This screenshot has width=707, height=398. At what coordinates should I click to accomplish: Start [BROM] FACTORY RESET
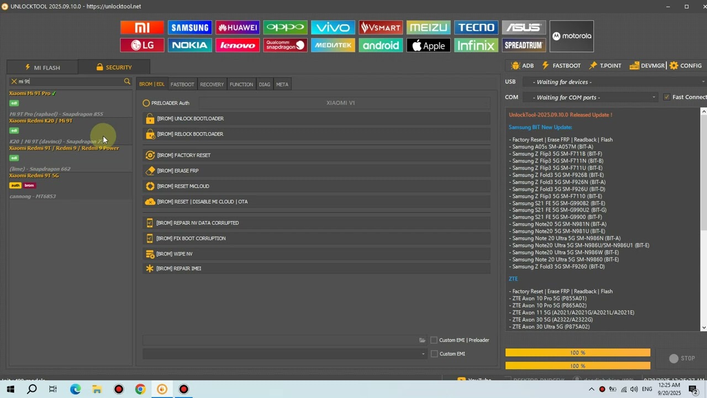pyautogui.click(x=316, y=155)
